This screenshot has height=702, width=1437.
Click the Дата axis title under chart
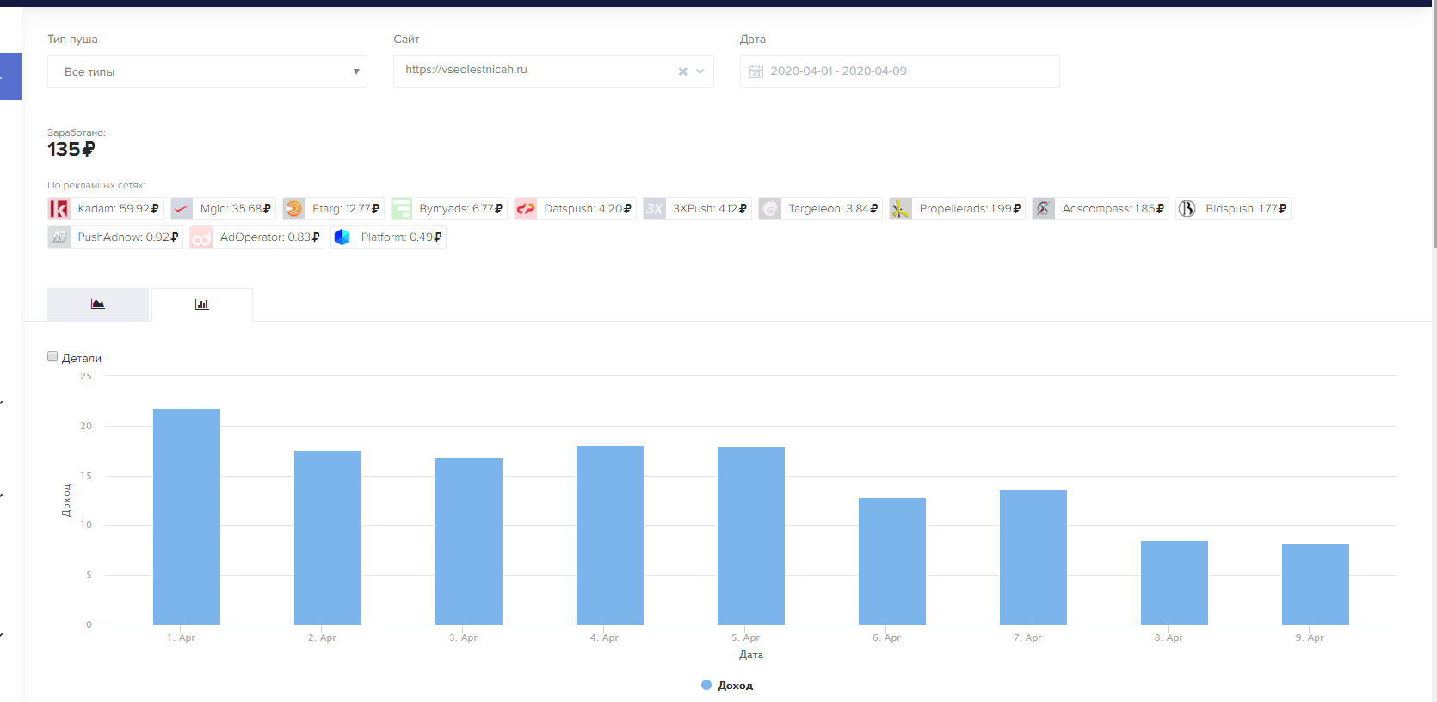751,655
